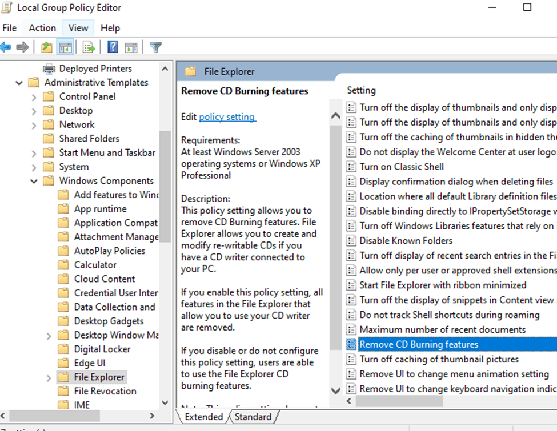Screen dimensions: 557x431
Task: Click the printer icon beside Deployed Printers
Action: click(49, 69)
